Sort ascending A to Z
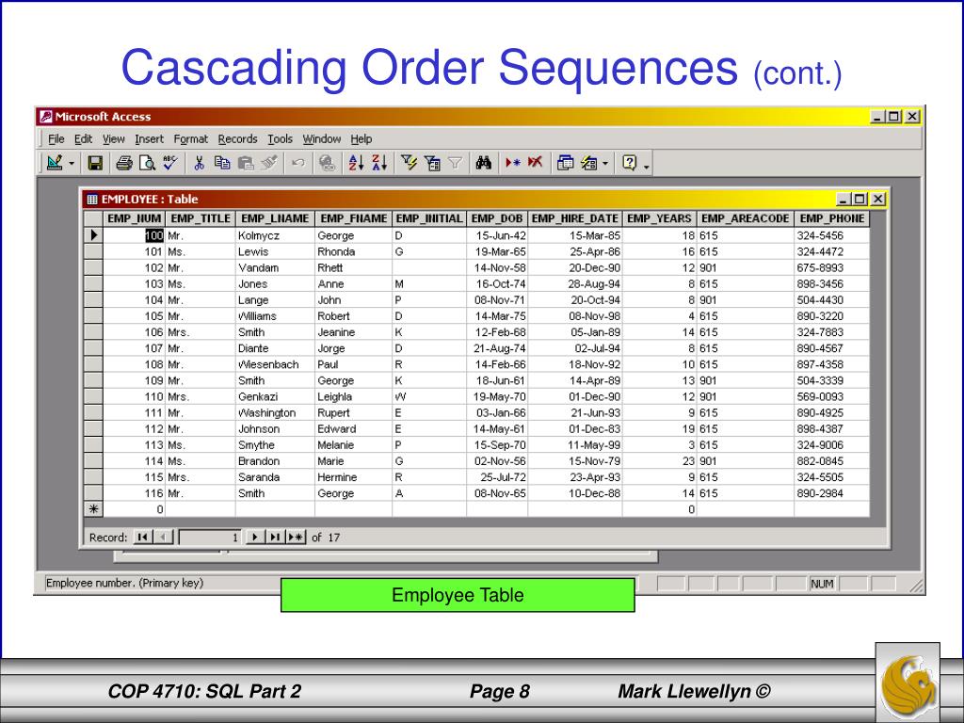Viewport: 964px width, 723px height. (x=356, y=163)
